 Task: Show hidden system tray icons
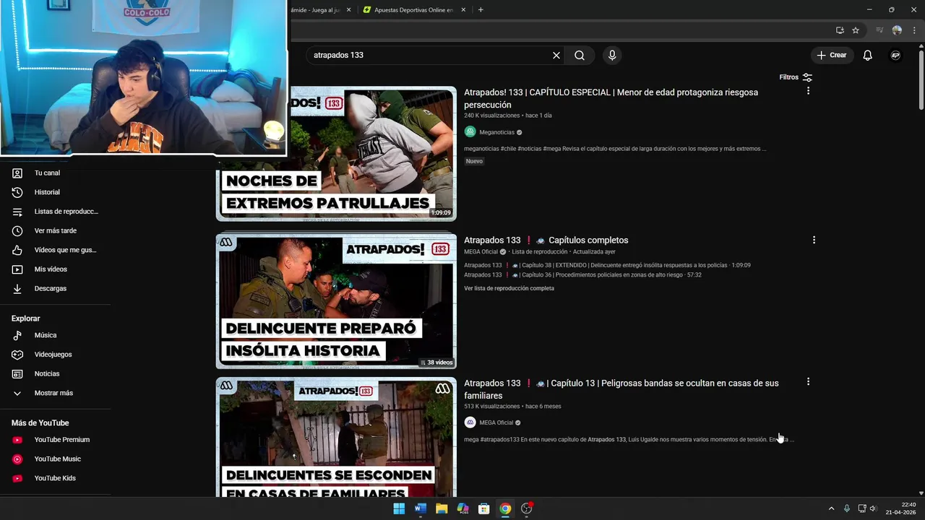[831, 508]
